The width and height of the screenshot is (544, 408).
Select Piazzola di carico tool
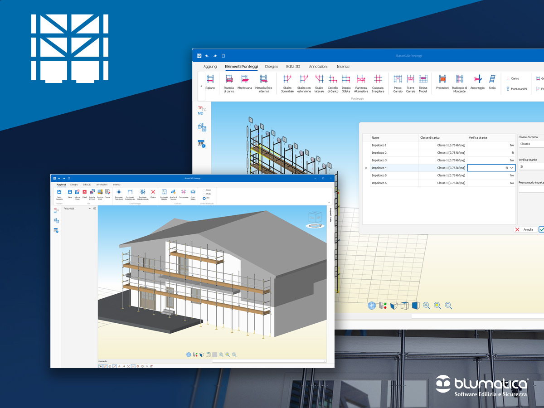pos(229,84)
